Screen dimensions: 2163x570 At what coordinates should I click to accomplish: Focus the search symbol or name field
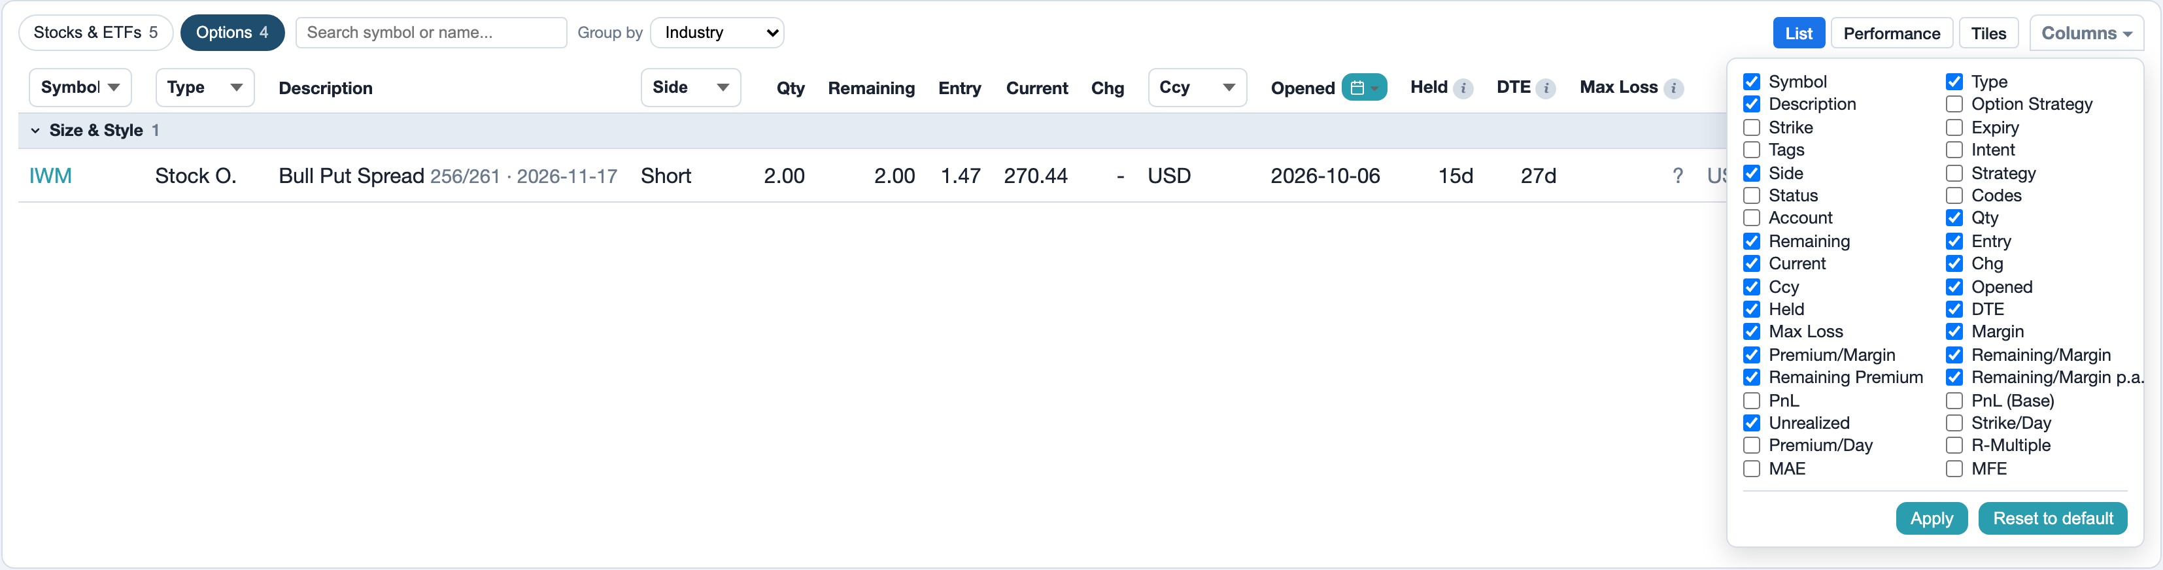pyautogui.click(x=431, y=33)
